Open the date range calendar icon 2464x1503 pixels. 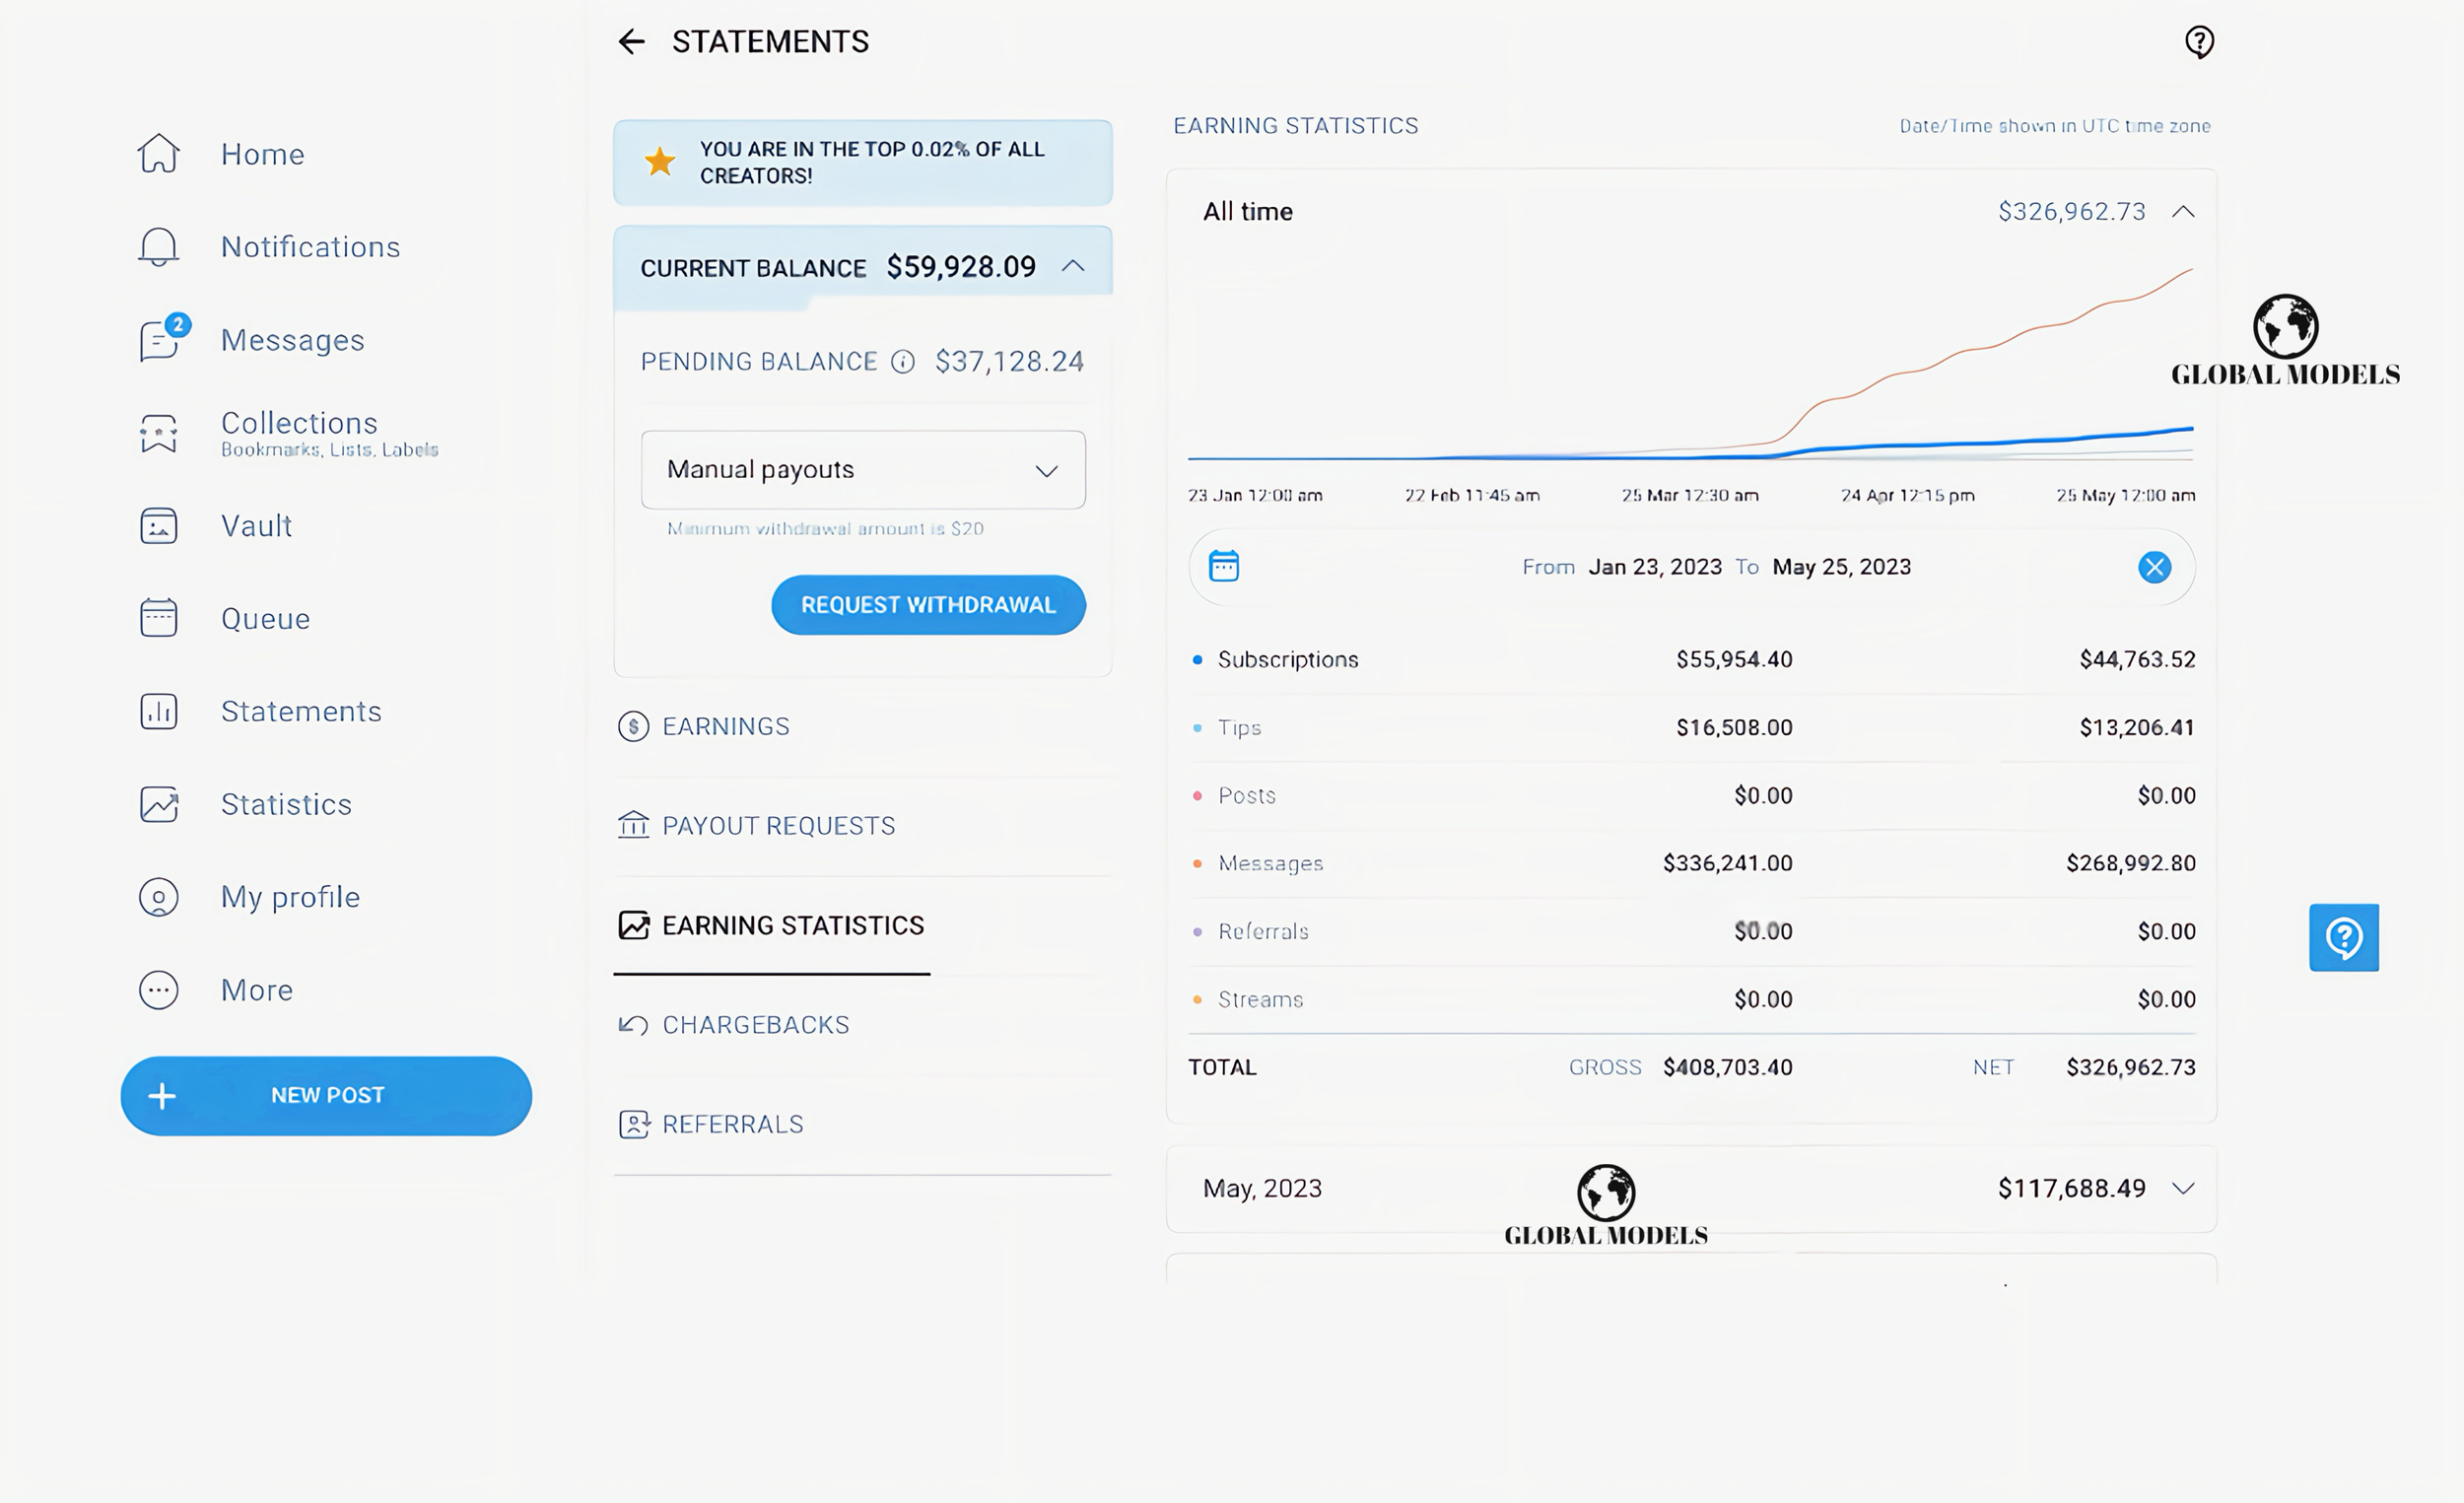tap(1223, 566)
